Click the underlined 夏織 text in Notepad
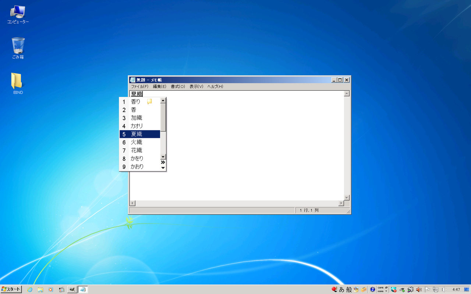Screen dimensions: 471x294 pos(137,94)
